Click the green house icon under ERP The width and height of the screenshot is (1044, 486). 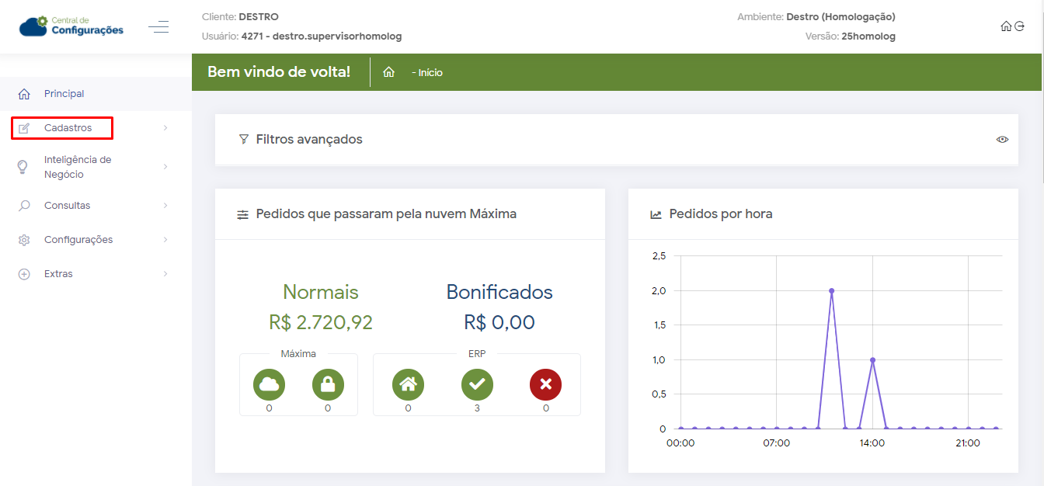(x=408, y=384)
